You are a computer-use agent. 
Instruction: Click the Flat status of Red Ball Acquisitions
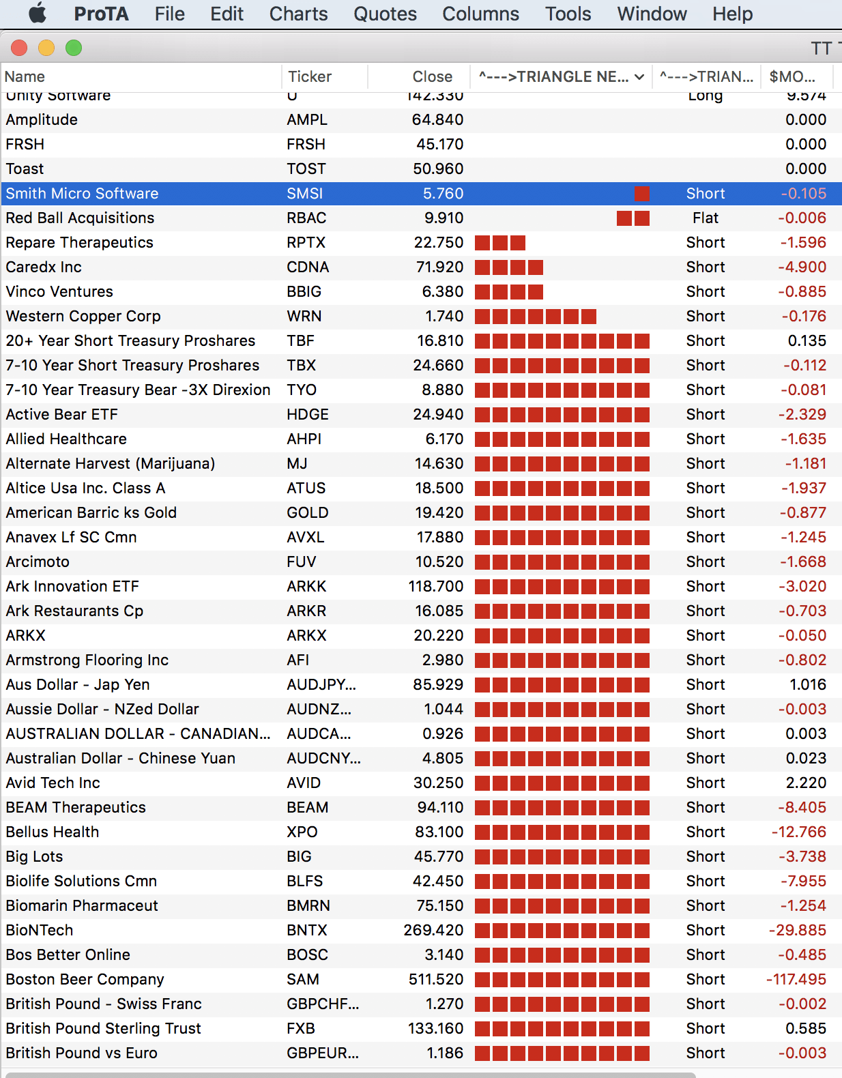tap(706, 218)
